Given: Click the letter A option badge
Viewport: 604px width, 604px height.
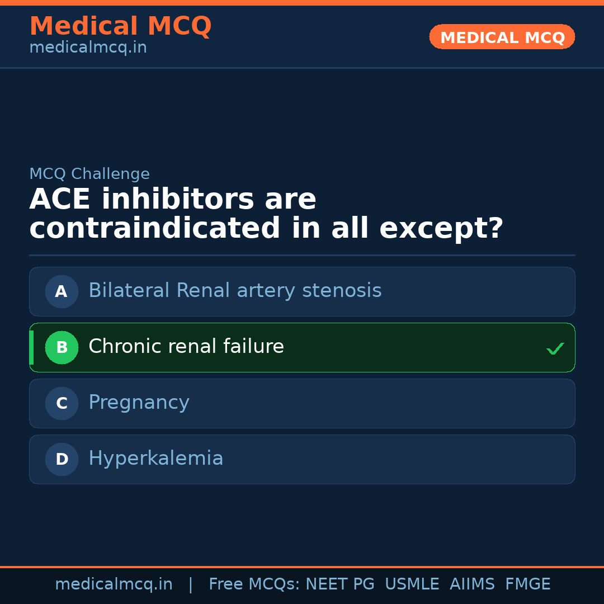Looking at the screenshot, I should pos(62,291).
